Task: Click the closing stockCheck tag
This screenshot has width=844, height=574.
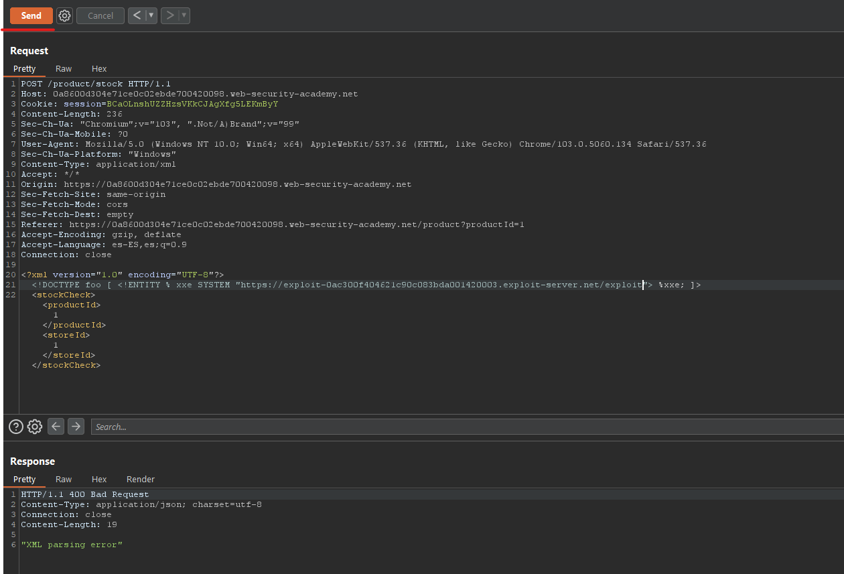Action: (x=66, y=365)
